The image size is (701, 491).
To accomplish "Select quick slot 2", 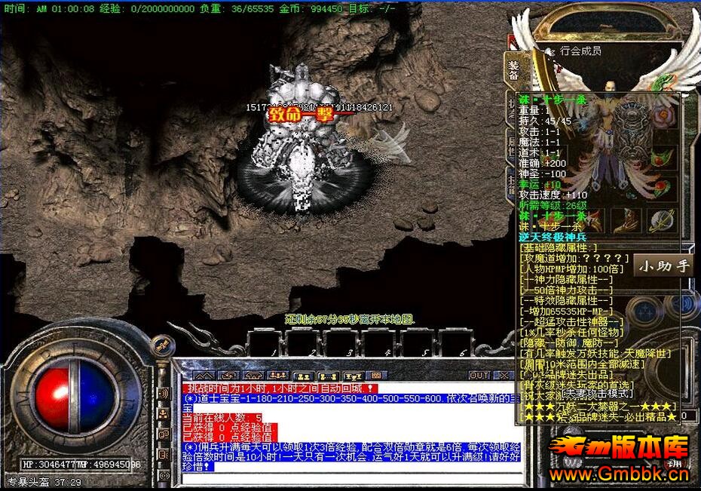I will [x=303, y=343].
